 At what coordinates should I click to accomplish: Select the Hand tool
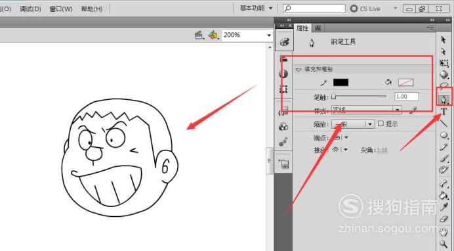444,232
